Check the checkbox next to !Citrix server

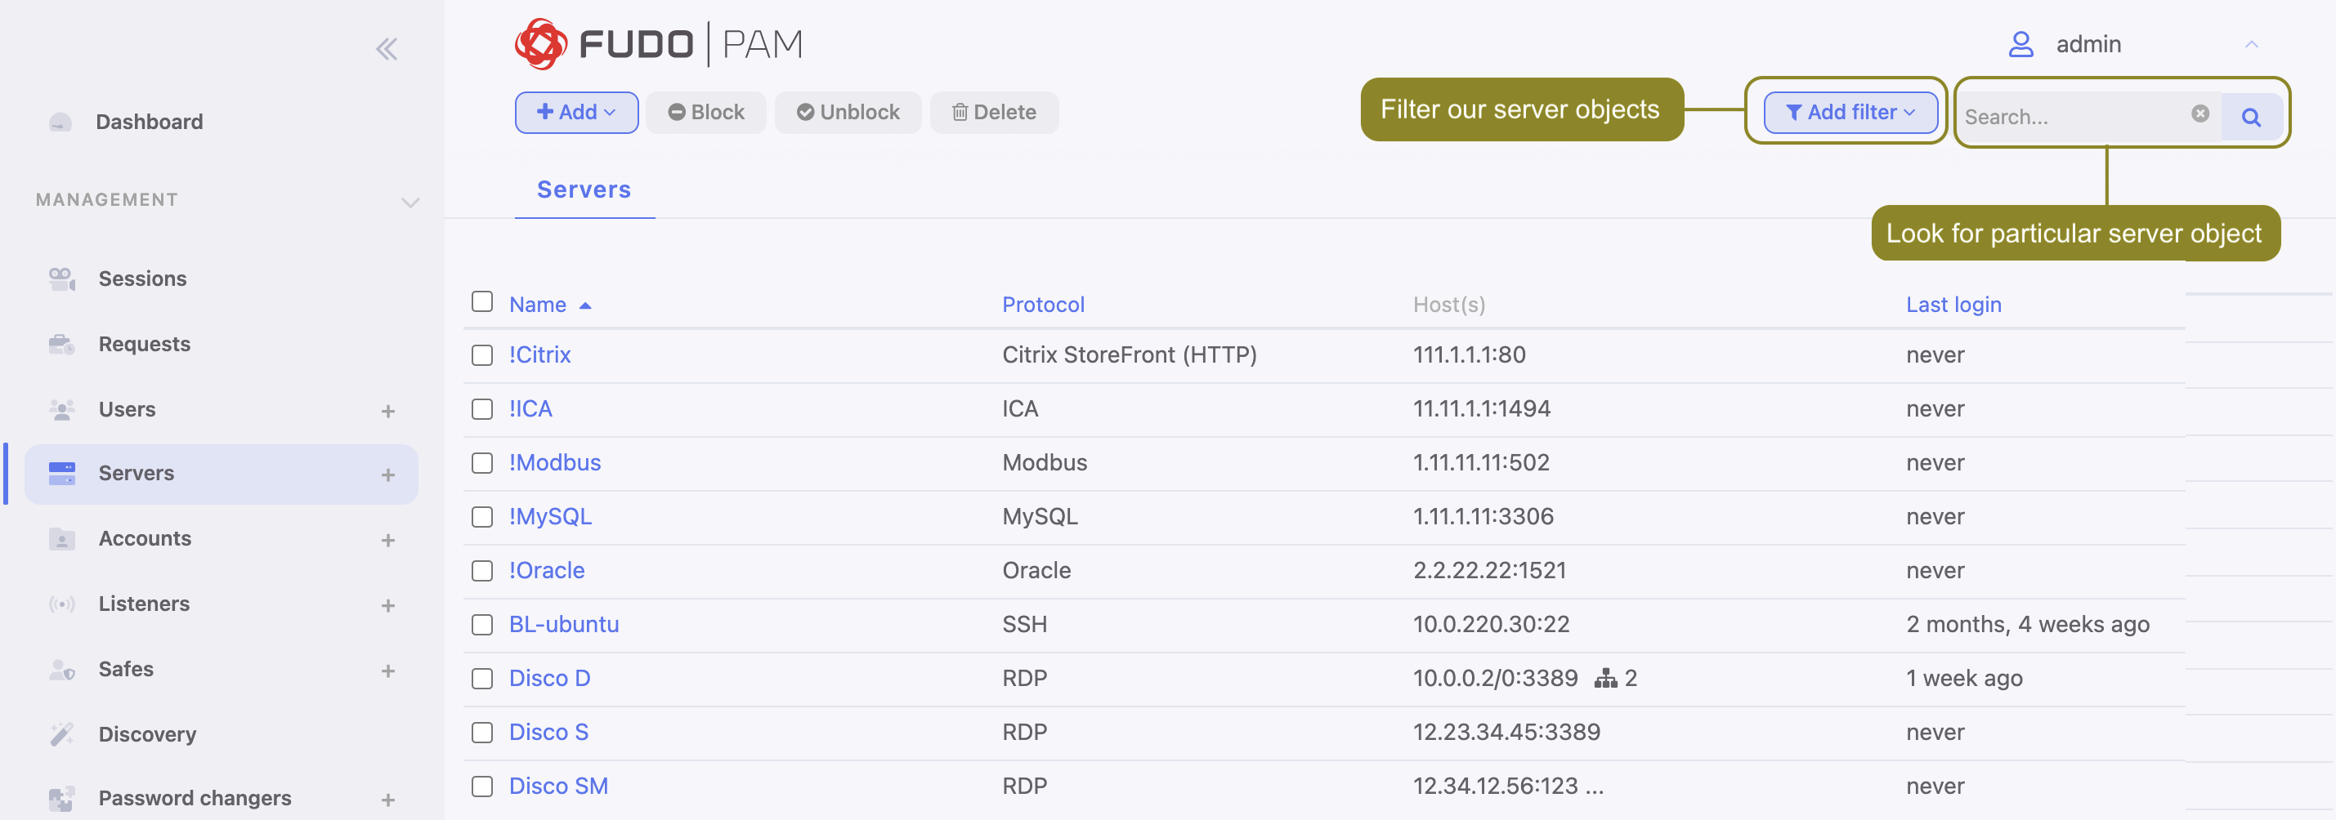pyautogui.click(x=481, y=355)
